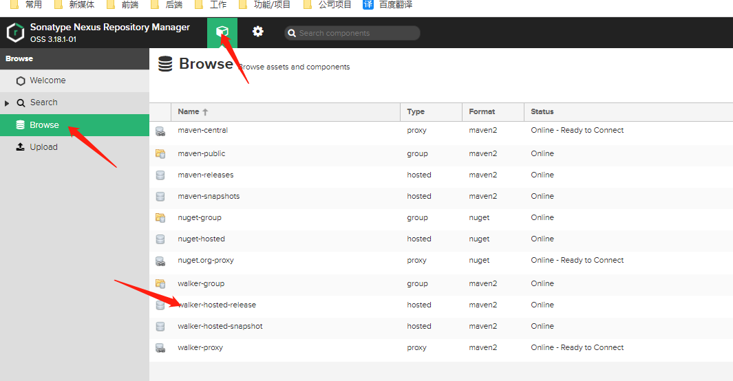Open the walker-proxy repository
This screenshot has height=381, width=733.
tap(200, 347)
